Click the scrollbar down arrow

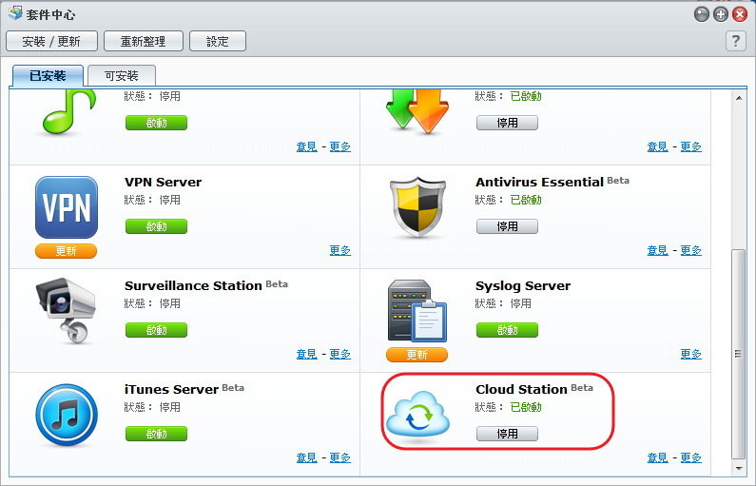739,468
